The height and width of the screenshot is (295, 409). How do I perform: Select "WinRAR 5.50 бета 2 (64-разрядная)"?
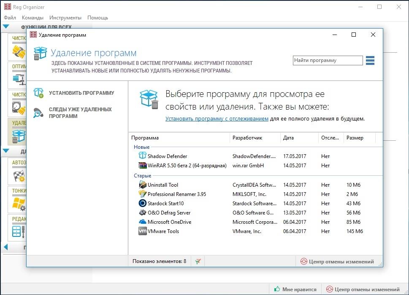click(187, 166)
